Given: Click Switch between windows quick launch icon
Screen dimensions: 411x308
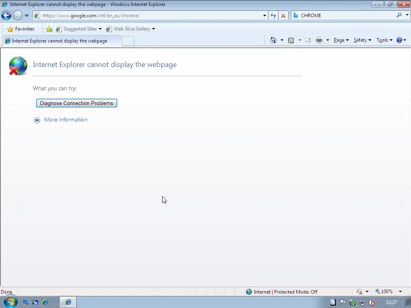Looking at the screenshot, I should pyautogui.click(x=35, y=302).
